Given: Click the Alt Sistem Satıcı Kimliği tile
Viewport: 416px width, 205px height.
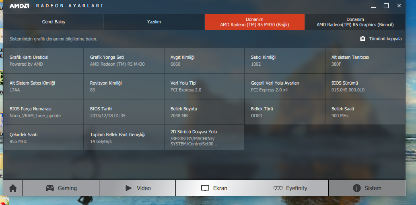Looking at the screenshot, I should click(x=43, y=86).
